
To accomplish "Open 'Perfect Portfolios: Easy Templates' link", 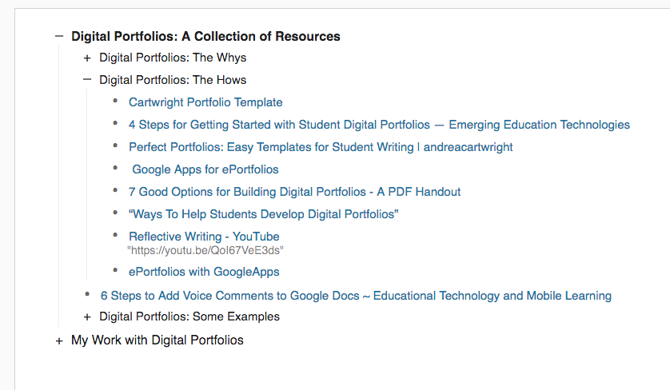I will (x=321, y=147).
